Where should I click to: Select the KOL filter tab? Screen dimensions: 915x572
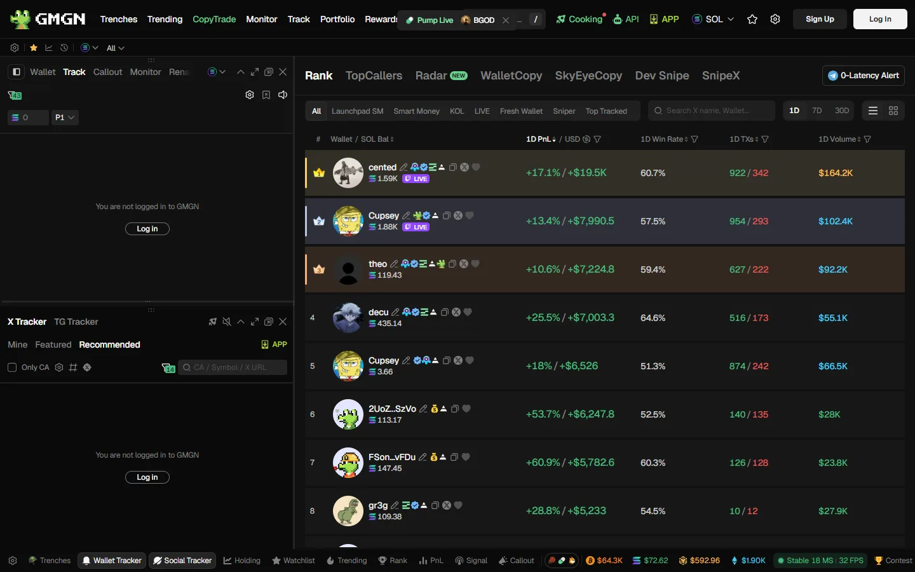coord(457,111)
